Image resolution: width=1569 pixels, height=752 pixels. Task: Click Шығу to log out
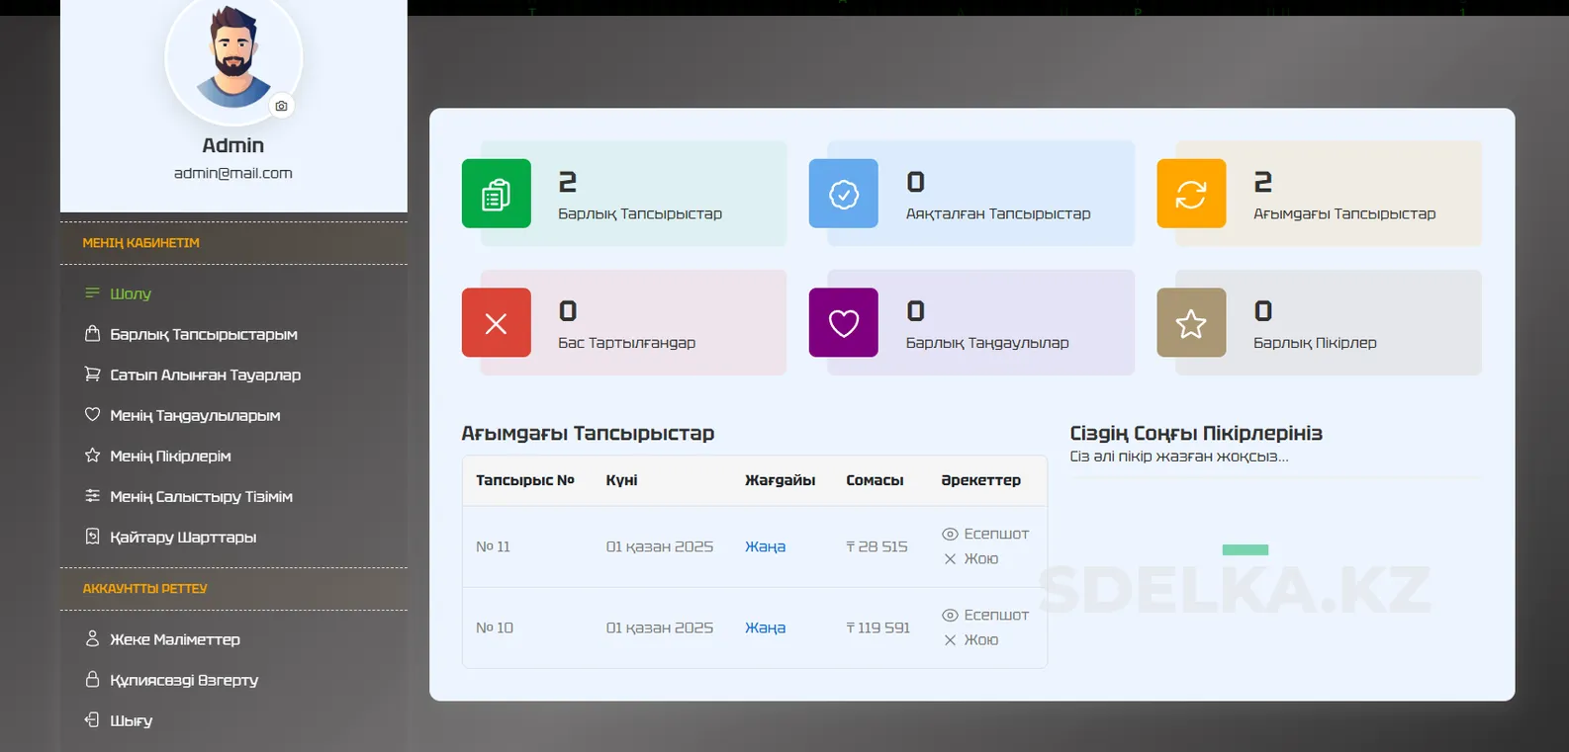click(x=131, y=720)
